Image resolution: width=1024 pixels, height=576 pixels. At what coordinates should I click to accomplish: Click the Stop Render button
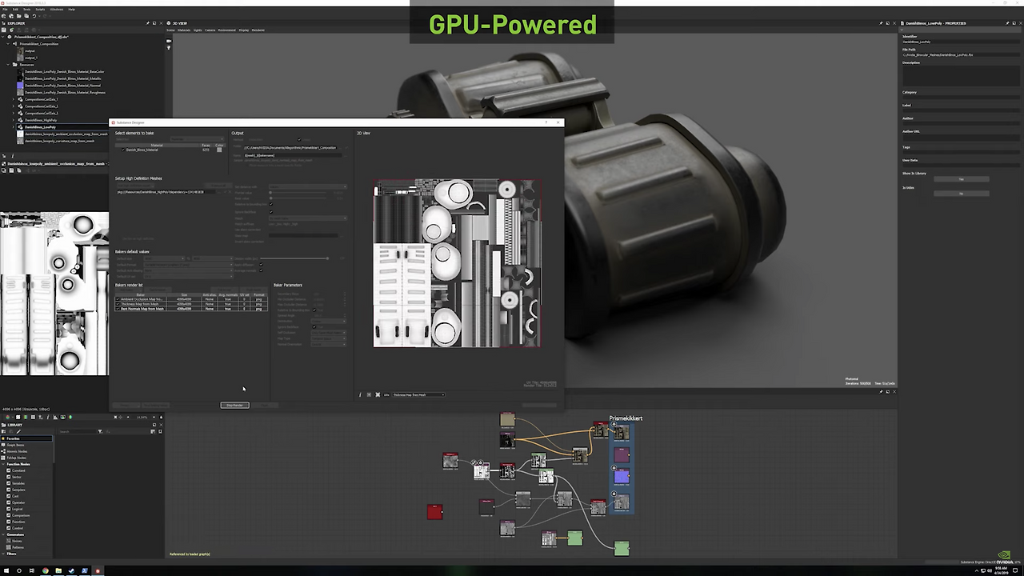tap(234, 406)
